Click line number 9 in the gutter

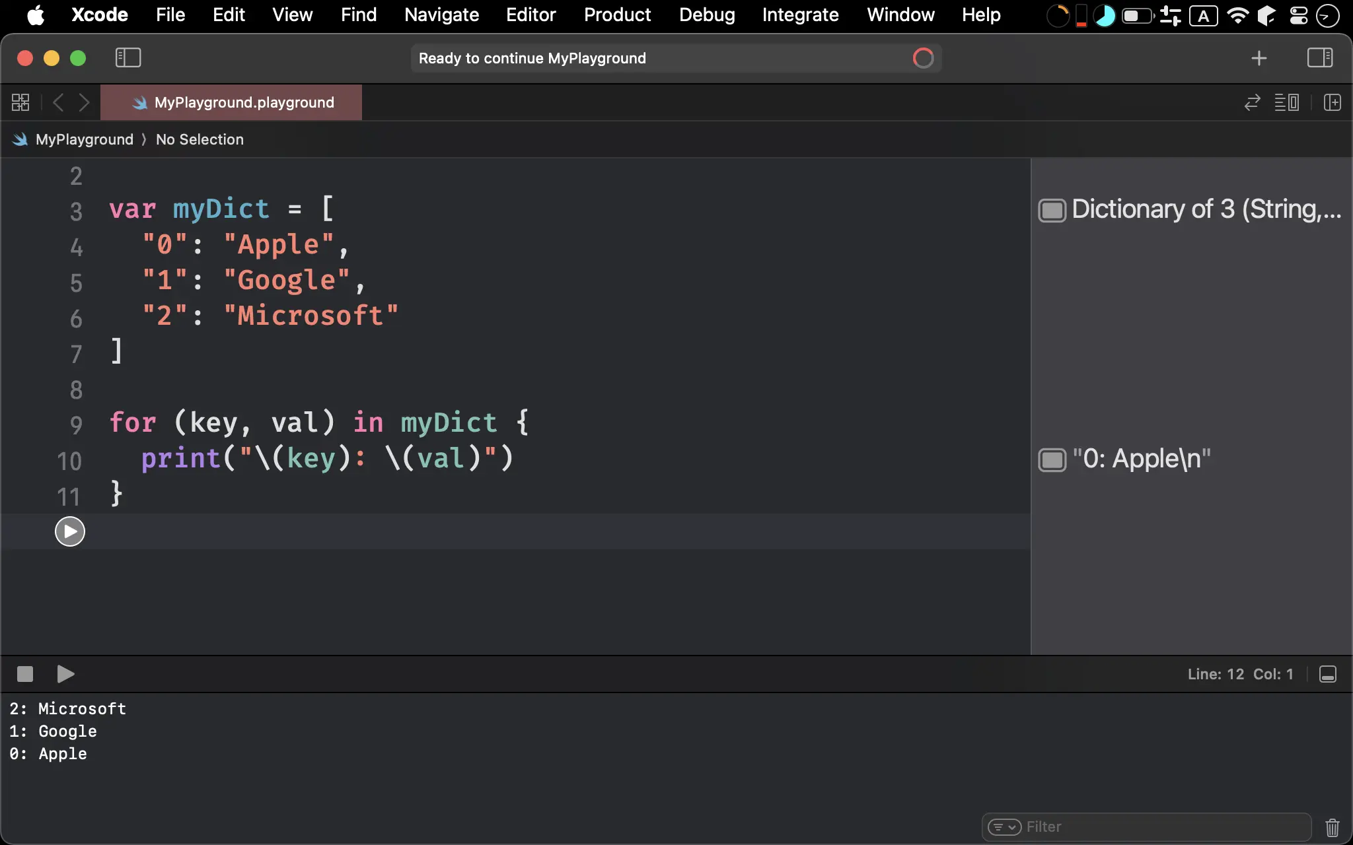tap(76, 424)
